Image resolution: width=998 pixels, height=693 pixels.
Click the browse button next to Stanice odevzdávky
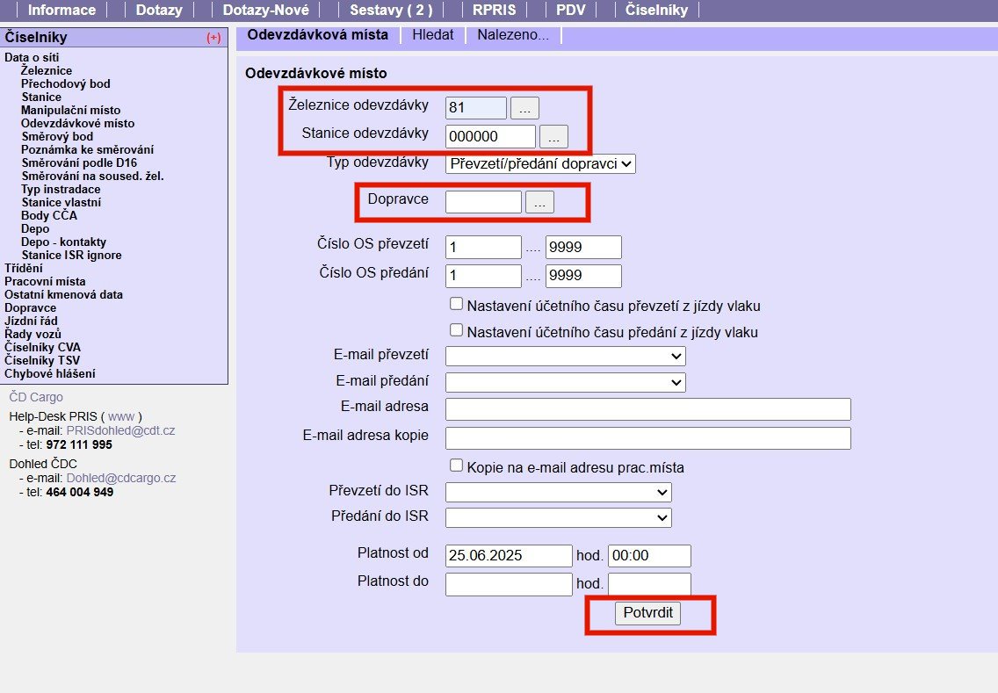point(553,137)
